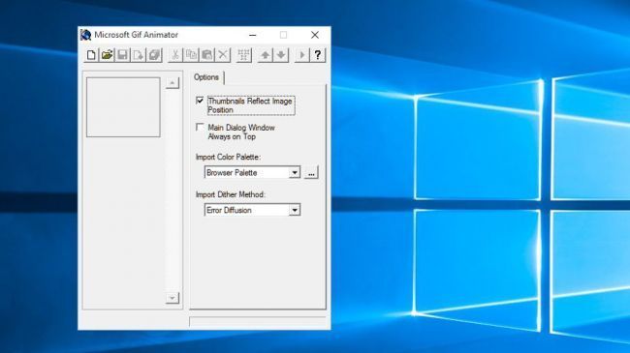
Task: Preview animation with the play icon
Action: pyautogui.click(x=302, y=55)
